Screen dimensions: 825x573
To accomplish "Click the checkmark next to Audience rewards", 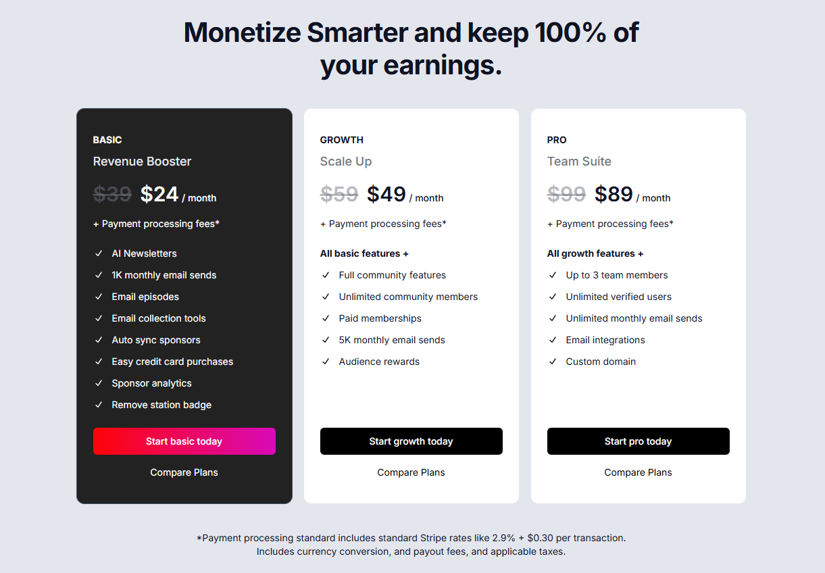I will coord(326,362).
